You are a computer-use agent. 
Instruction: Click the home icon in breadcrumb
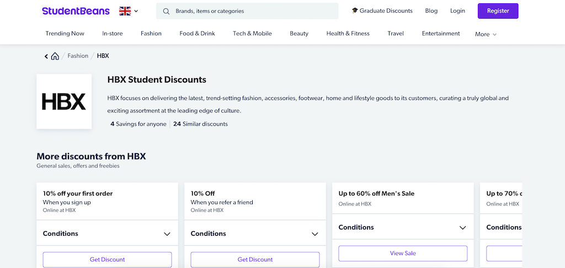click(x=55, y=56)
